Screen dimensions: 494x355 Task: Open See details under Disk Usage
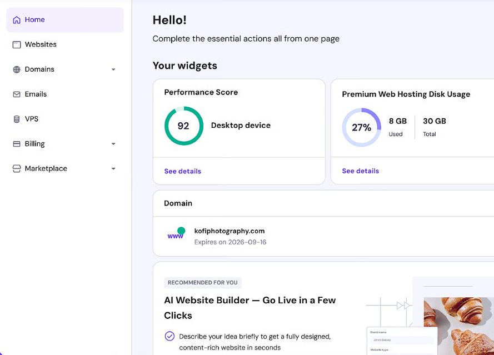(361, 171)
